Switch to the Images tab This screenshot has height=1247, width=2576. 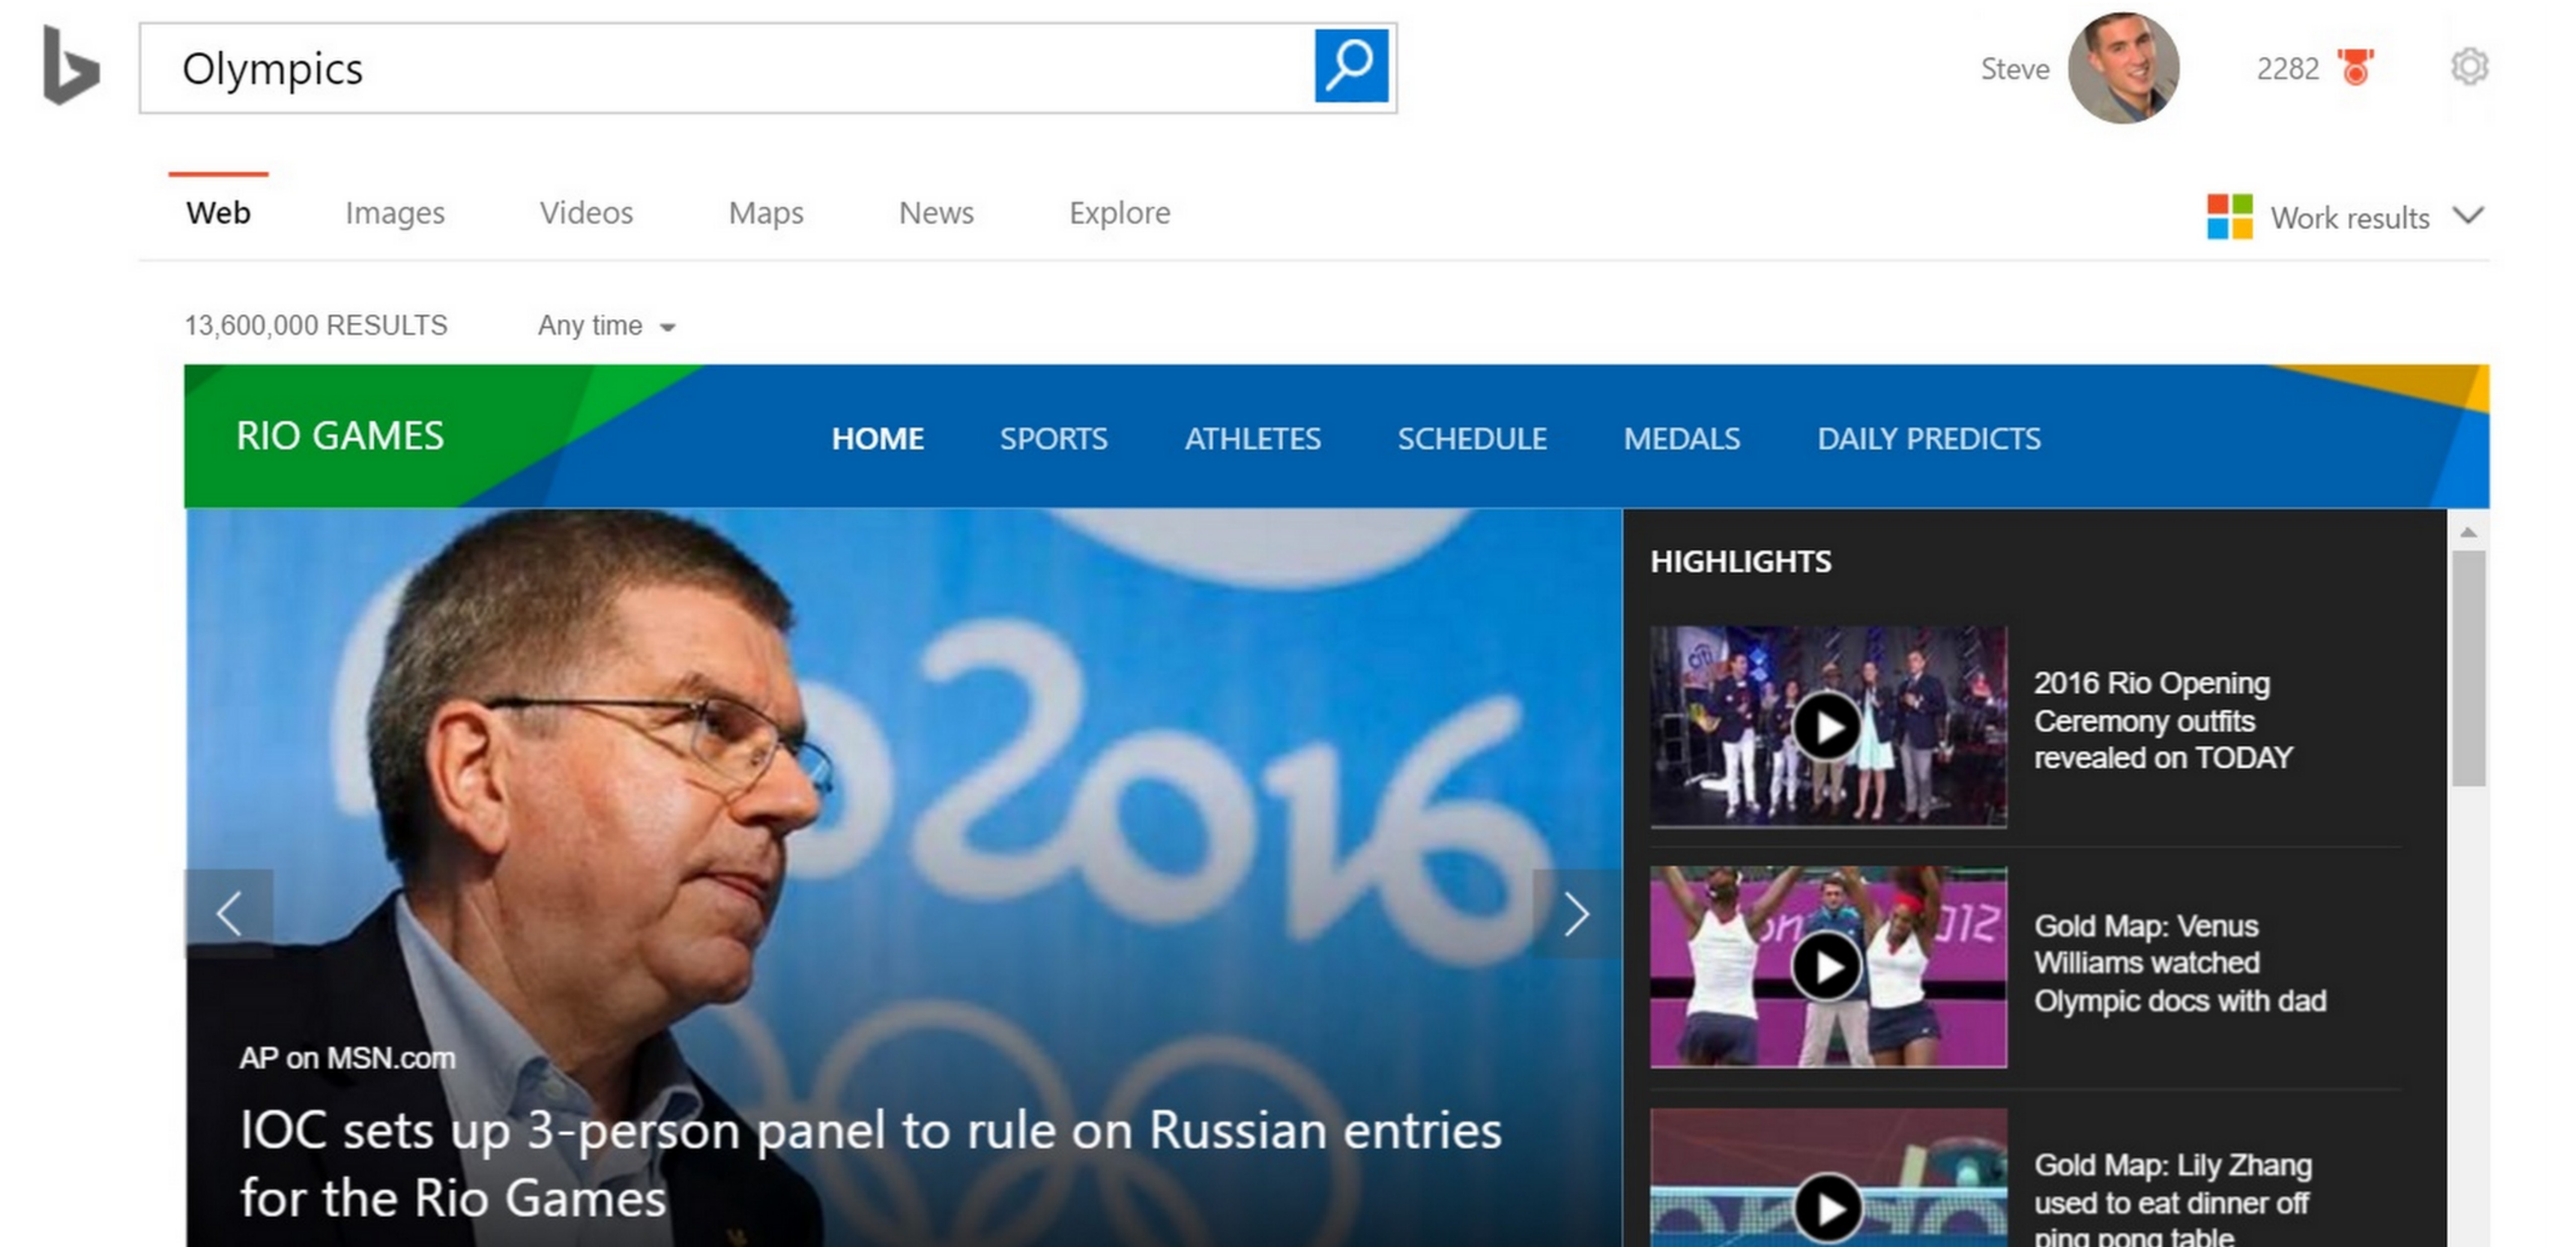(395, 213)
